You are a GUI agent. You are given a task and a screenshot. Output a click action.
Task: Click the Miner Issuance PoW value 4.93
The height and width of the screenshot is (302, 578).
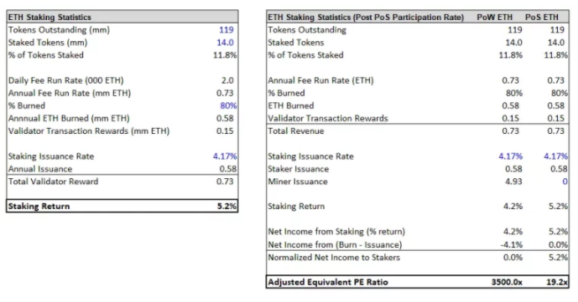(x=513, y=182)
